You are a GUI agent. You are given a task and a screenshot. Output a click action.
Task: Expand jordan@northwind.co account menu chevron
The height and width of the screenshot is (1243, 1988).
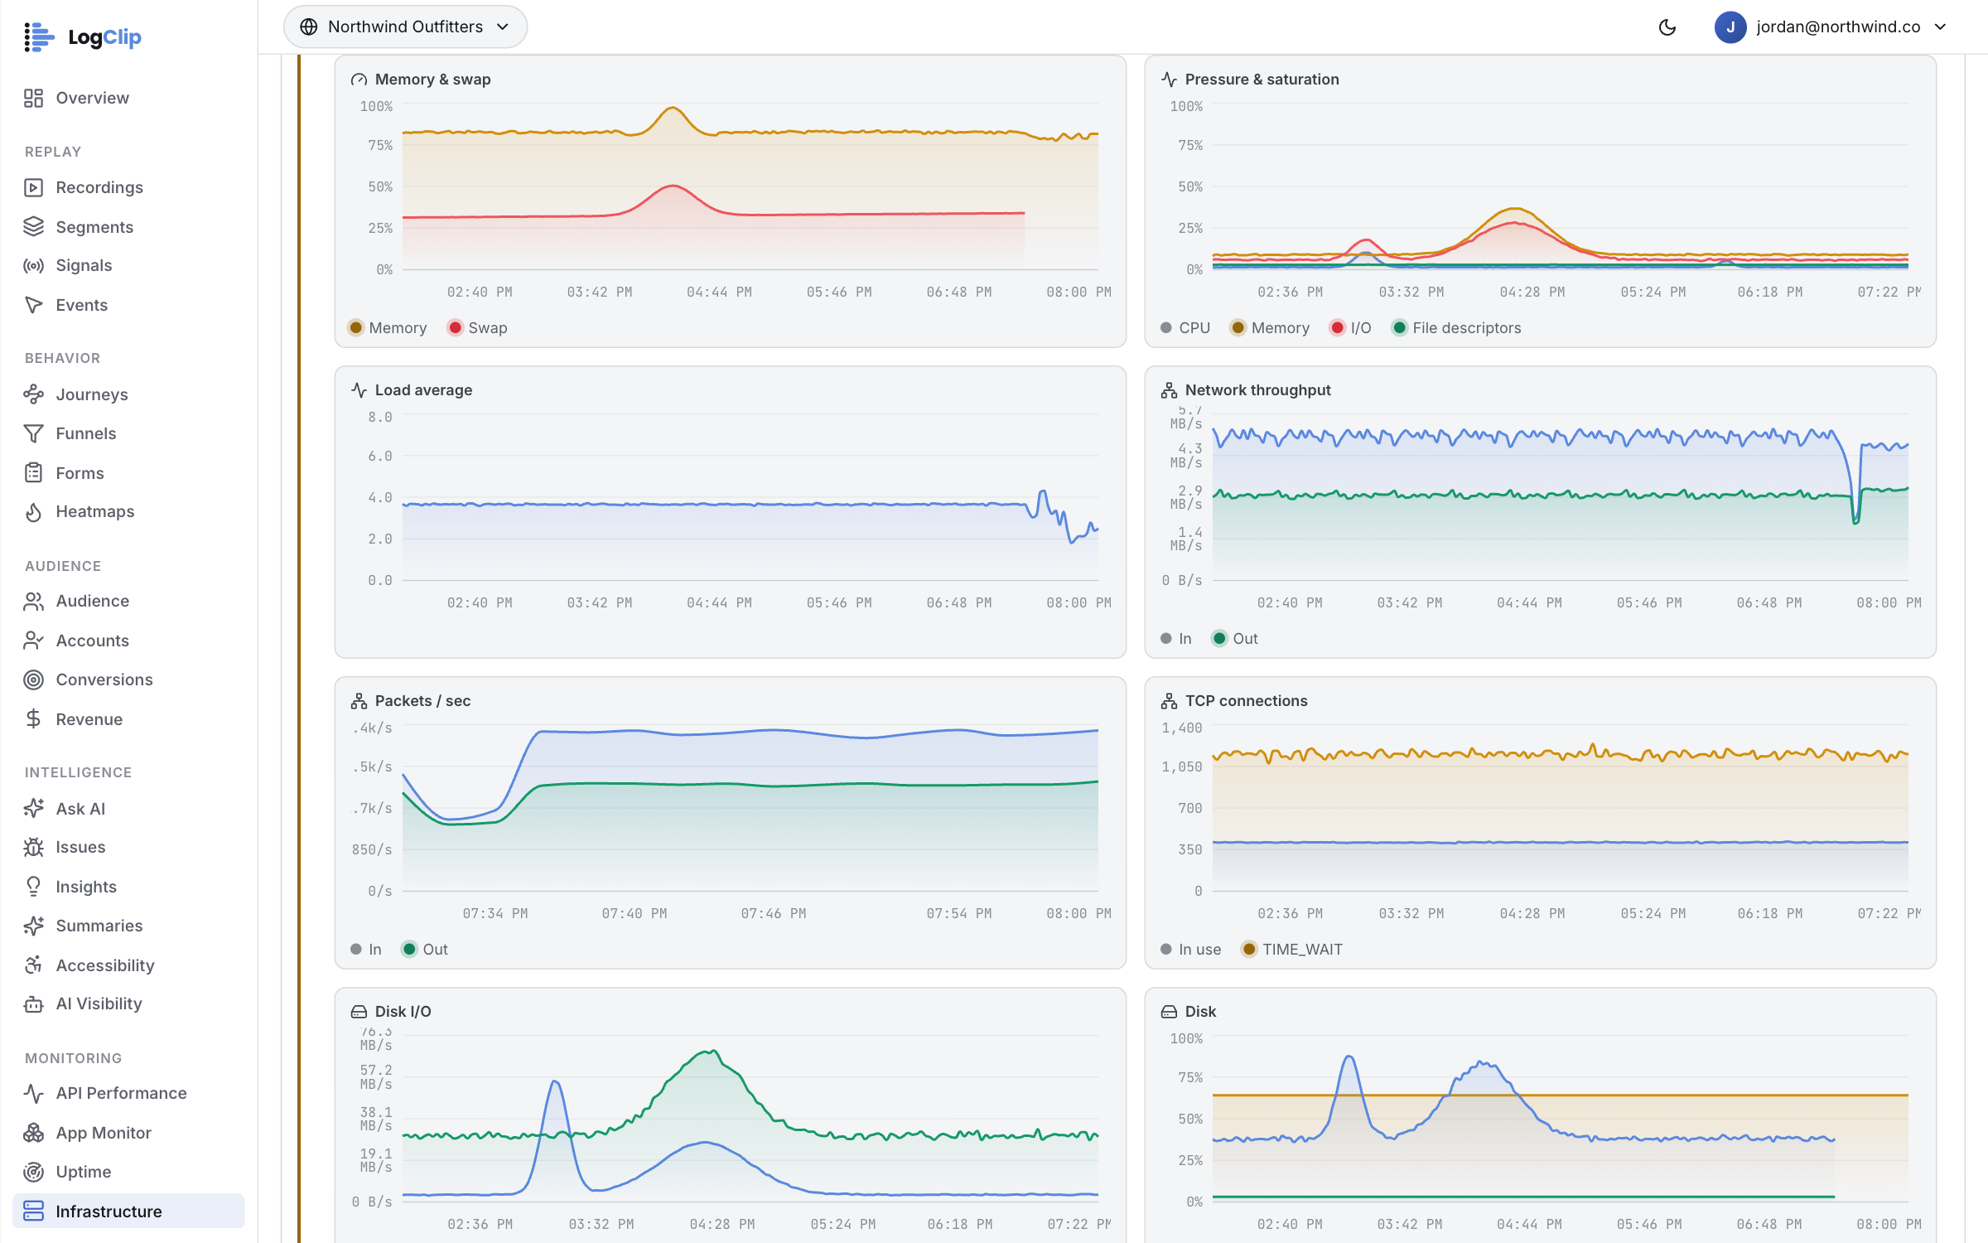1941,27
